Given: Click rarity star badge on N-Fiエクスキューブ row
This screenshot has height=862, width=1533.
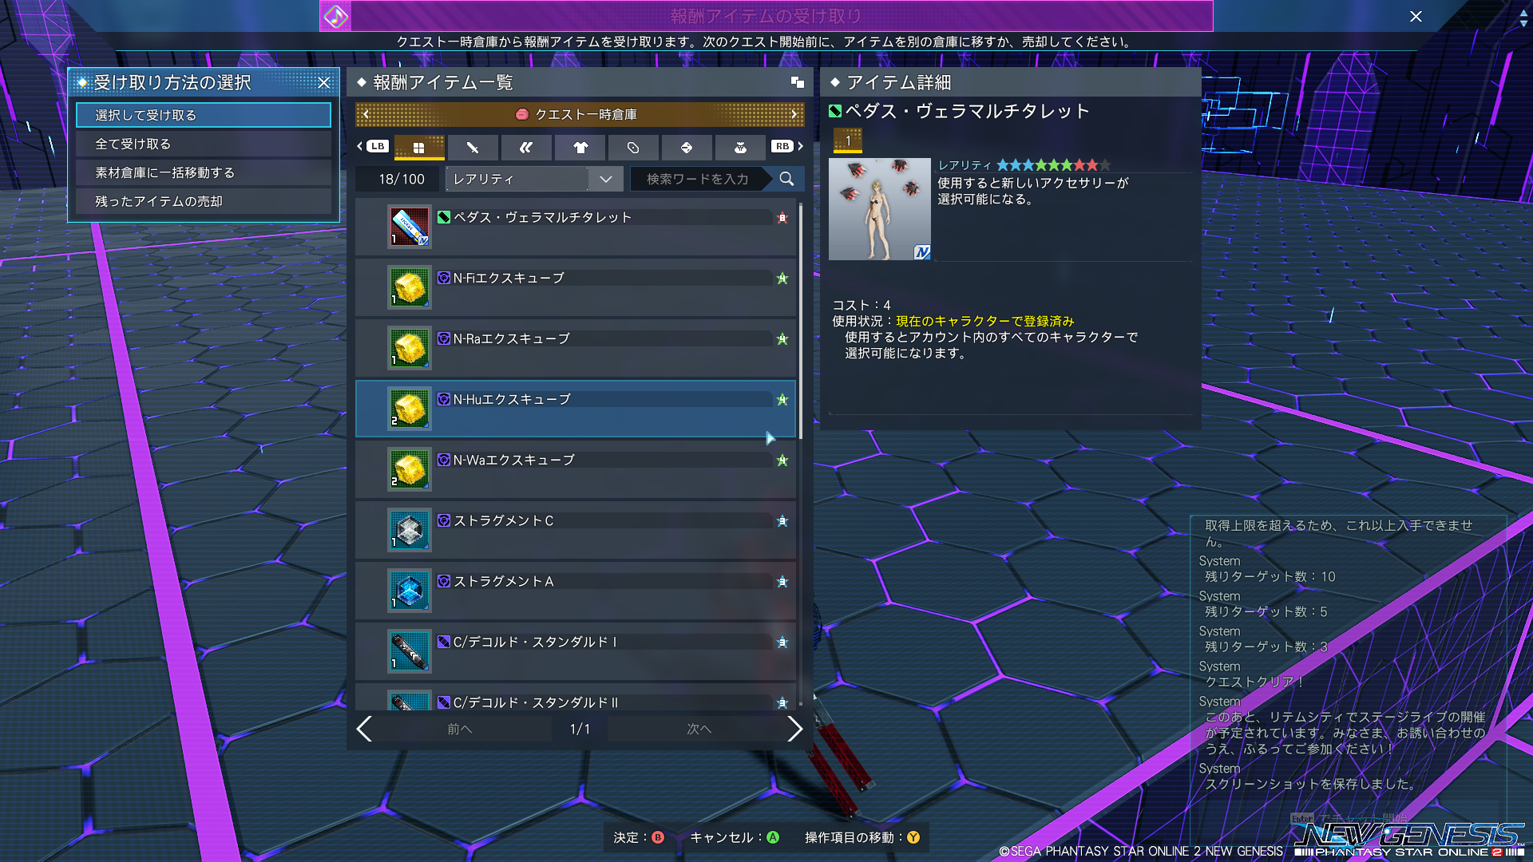Looking at the screenshot, I should 782,279.
